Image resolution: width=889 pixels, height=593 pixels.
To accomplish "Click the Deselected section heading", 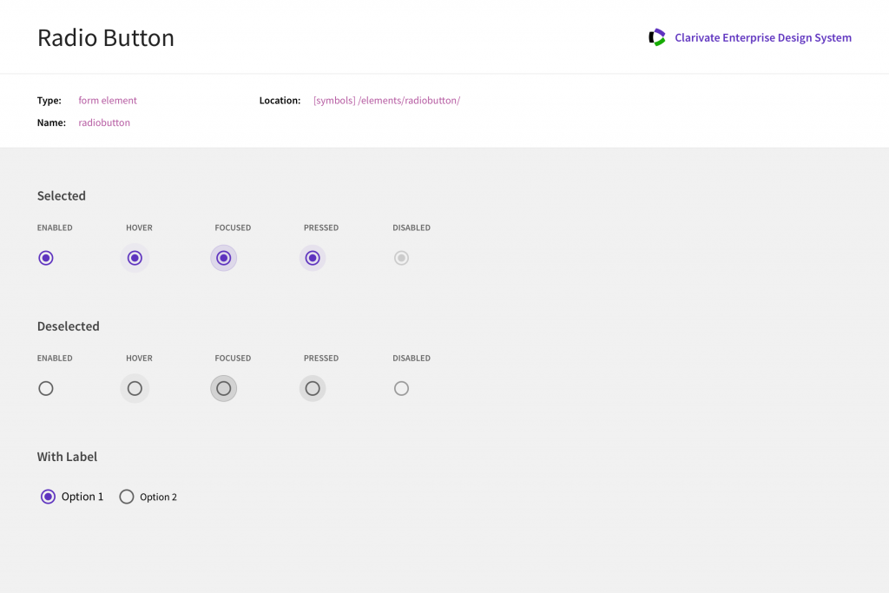I will [69, 326].
